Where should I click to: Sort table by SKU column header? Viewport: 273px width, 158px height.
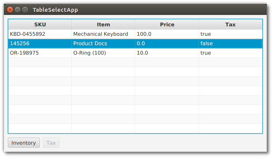(x=40, y=24)
